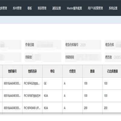Select the PIC16F887空白芯片 row cell
Image resolution: width=121 pixels, height=121 pixels.
tap(32, 96)
